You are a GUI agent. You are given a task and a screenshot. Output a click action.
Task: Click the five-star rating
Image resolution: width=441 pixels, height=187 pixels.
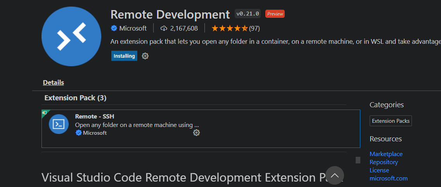(230, 28)
